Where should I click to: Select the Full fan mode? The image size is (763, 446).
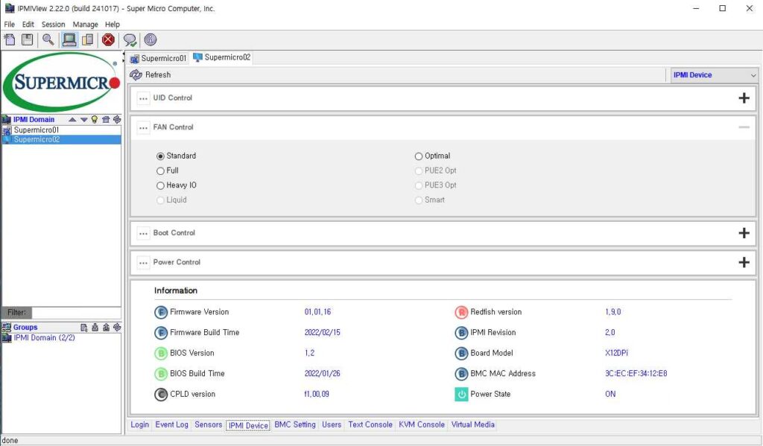coord(161,171)
